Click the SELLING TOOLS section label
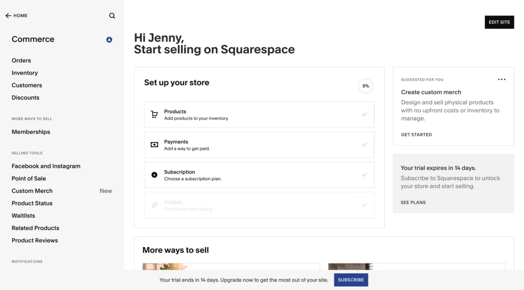 click(x=27, y=153)
